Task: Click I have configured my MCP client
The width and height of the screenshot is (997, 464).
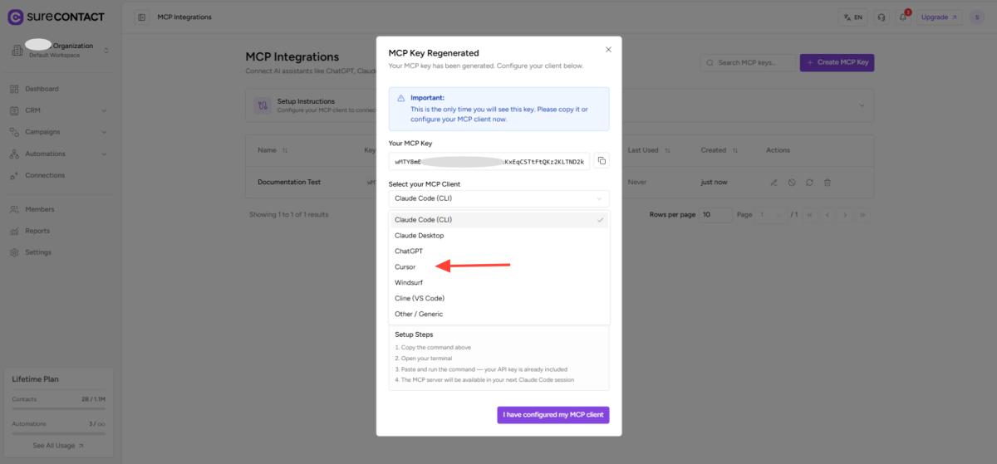Action: click(x=553, y=415)
